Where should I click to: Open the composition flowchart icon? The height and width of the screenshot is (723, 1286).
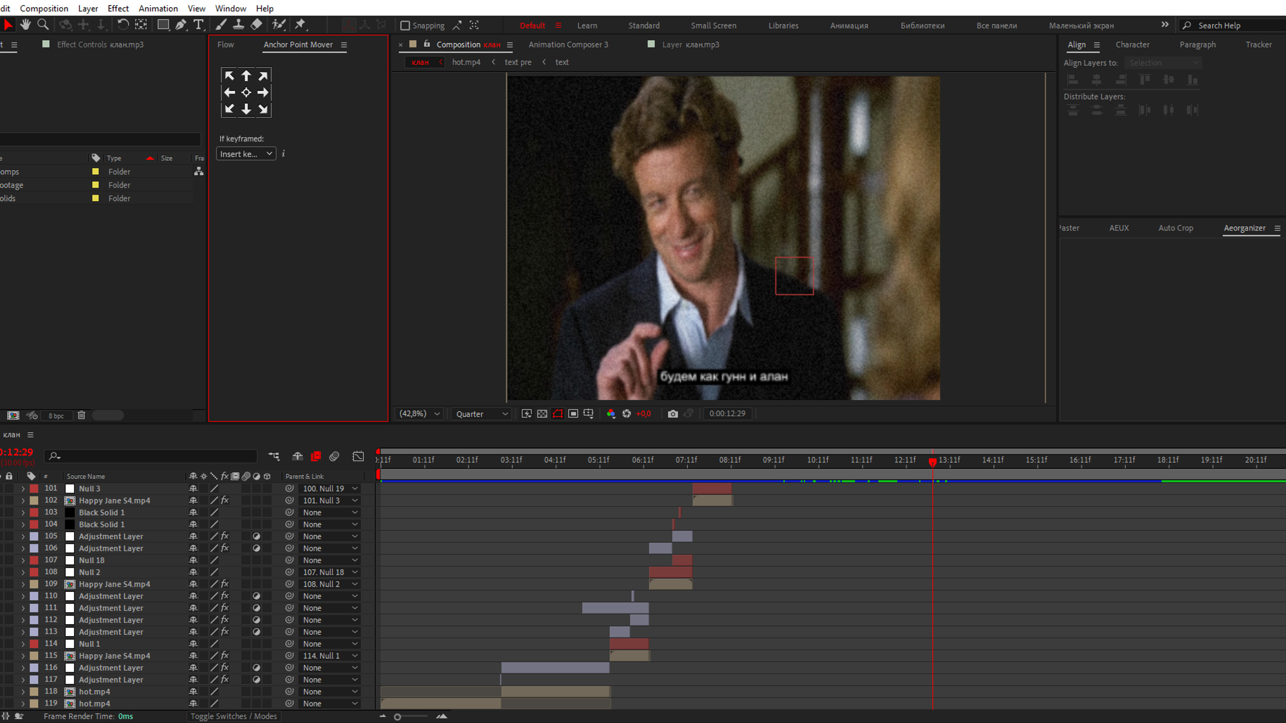(199, 172)
